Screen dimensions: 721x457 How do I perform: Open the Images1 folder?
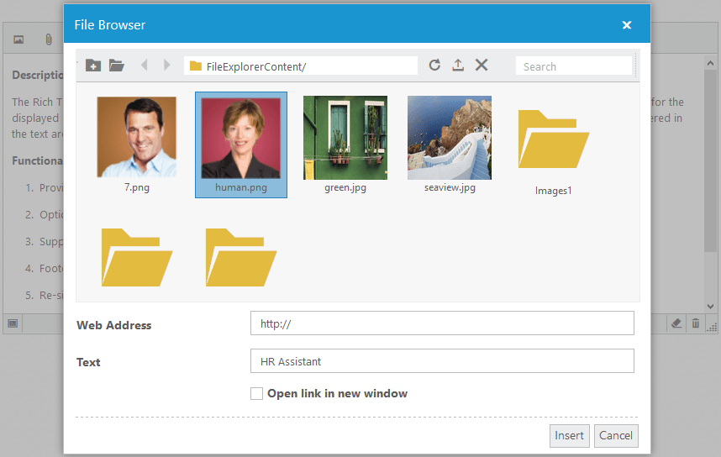pos(554,143)
